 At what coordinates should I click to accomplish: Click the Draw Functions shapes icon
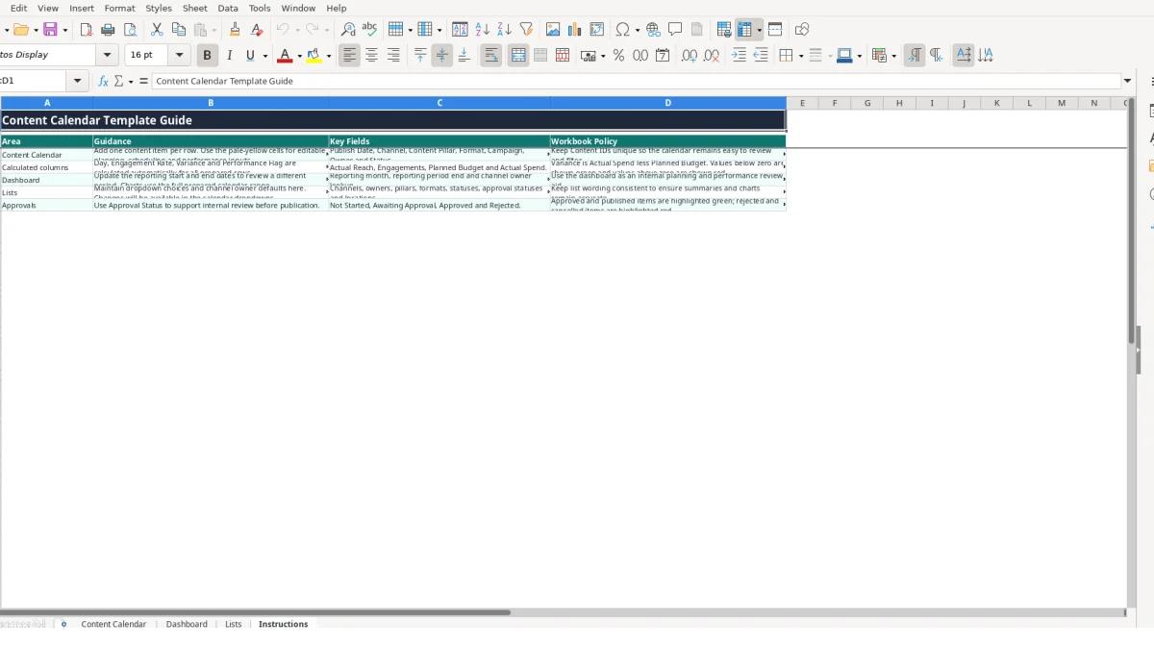click(x=802, y=30)
